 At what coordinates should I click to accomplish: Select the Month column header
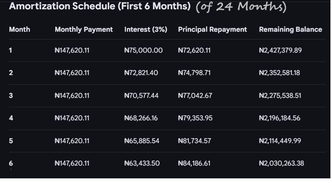coord(19,29)
